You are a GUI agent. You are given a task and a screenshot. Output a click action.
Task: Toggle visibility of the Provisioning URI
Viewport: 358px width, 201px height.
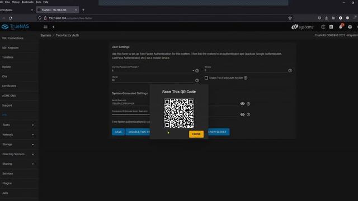[242, 114]
